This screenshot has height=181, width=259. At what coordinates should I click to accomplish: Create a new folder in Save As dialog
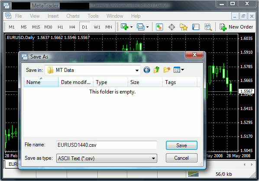point(167,70)
